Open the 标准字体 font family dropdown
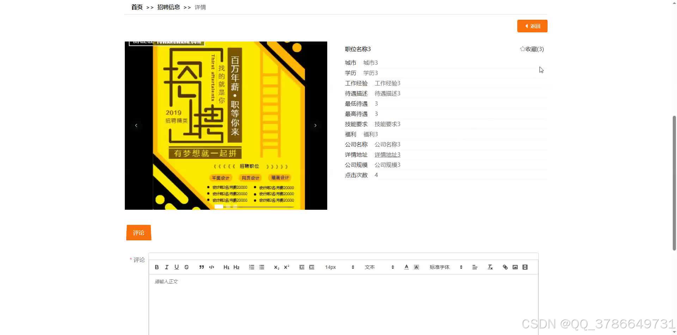 point(446,267)
